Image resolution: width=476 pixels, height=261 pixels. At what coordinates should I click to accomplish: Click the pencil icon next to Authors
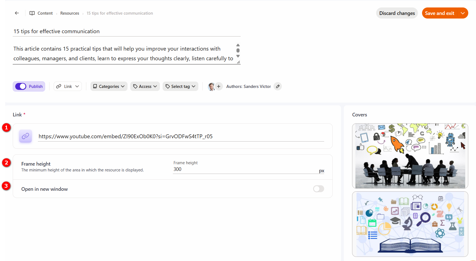(278, 86)
